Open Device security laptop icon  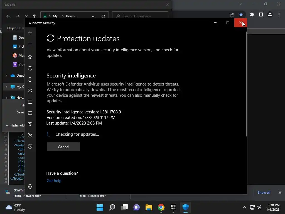[30, 113]
